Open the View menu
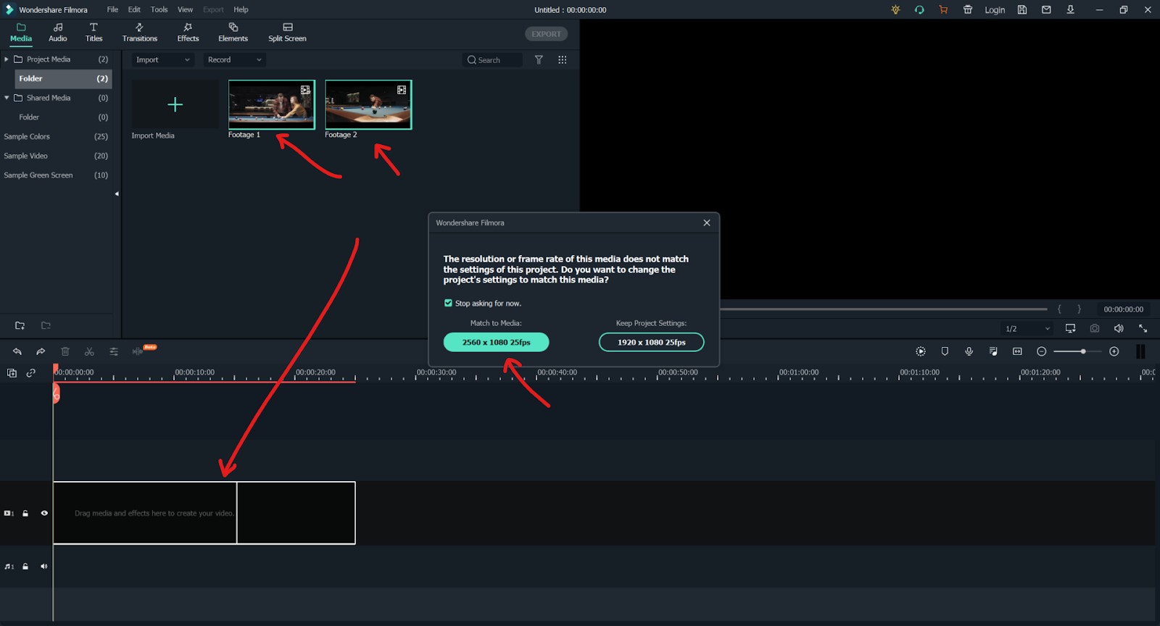The height and width of the screenshot is (626, 1160). 185,9
